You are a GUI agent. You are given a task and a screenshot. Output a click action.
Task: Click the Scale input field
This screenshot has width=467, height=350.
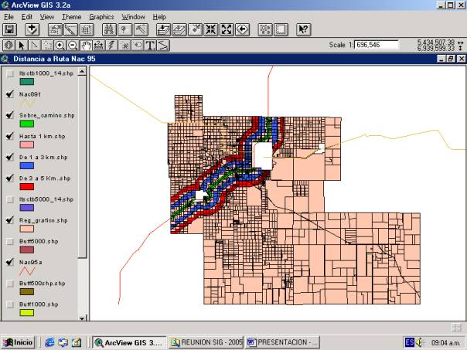[x=376, y=45]
